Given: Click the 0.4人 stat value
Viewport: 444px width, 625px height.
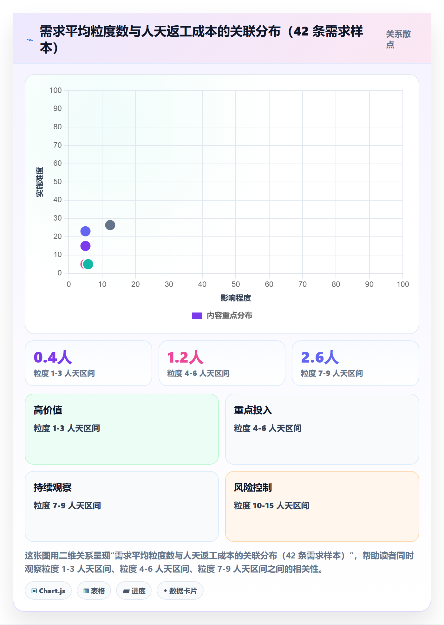Looking at the screenshot, I should (53, 357).
